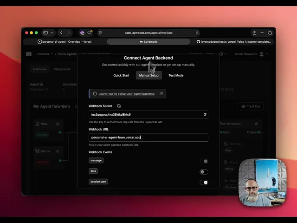Click the purple extension icon in toolbar

[x=82, y=33]
